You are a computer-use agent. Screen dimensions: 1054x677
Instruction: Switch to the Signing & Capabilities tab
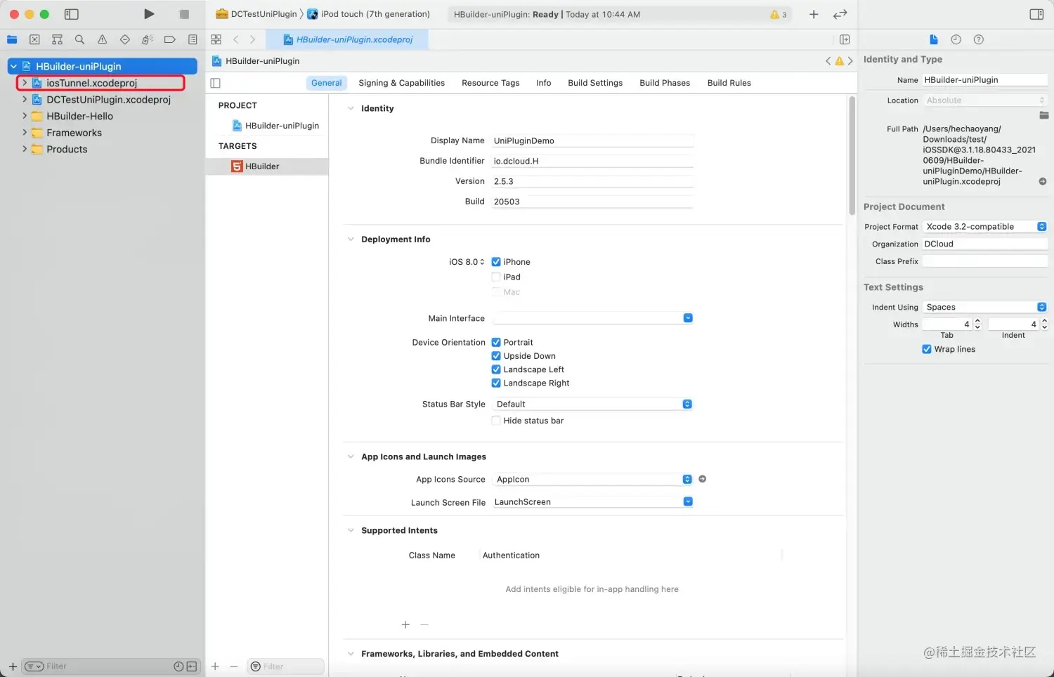[x=401, y=83]
